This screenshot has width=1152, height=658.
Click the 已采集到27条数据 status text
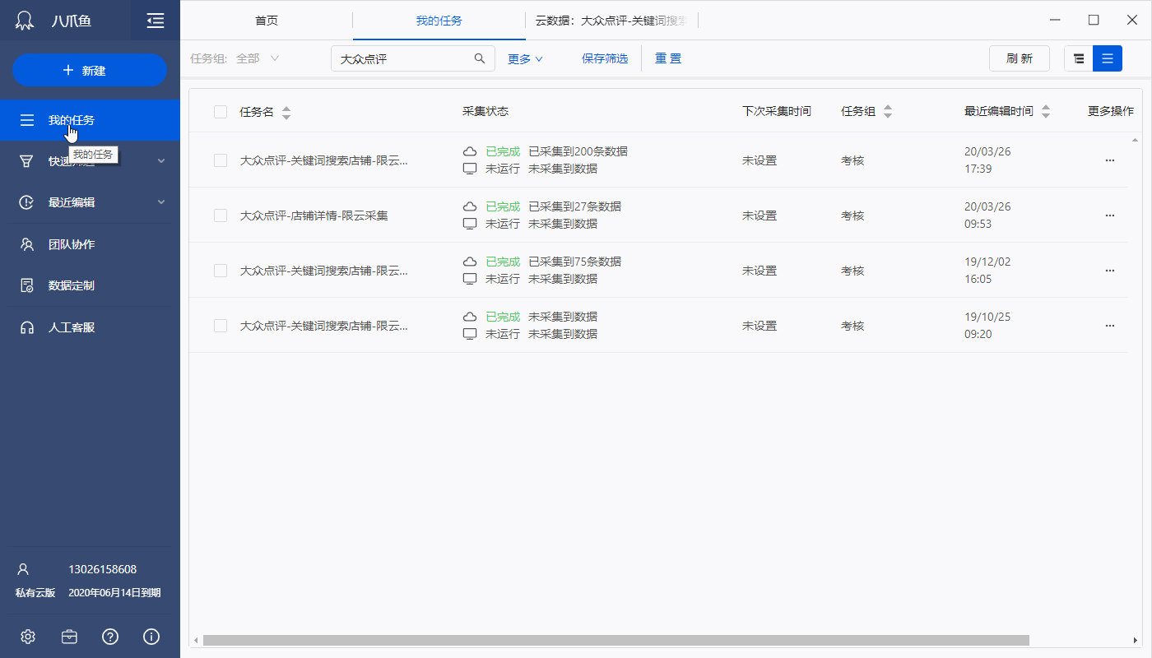coord(574,206)
